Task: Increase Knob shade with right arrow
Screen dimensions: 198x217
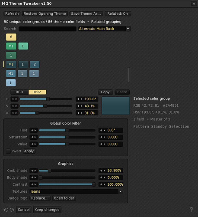Action: tap(35, 171)
